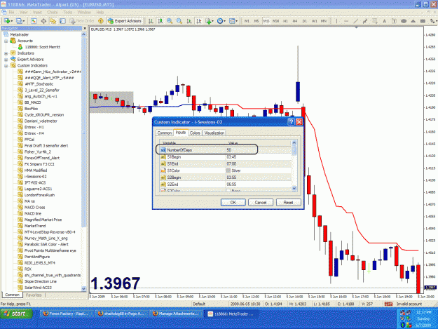Select the rectangle drawing tool
Image resolution: width=438 pixels, height=329 pixels.
[423, 21]
